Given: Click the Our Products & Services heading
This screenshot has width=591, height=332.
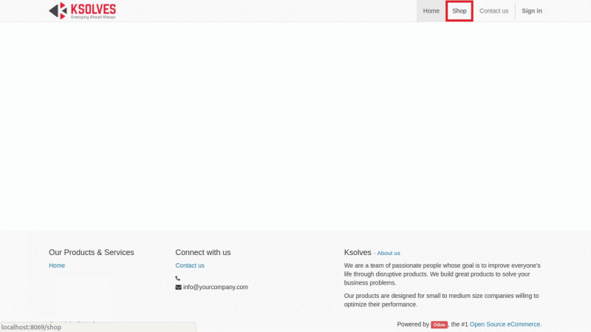Looking at the screenshot, I should [92, 252].
